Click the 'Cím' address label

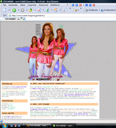point(5,15)
